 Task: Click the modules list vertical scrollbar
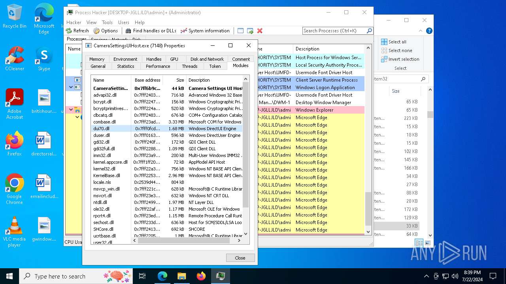pyautogui.click(x=245, y=145)
